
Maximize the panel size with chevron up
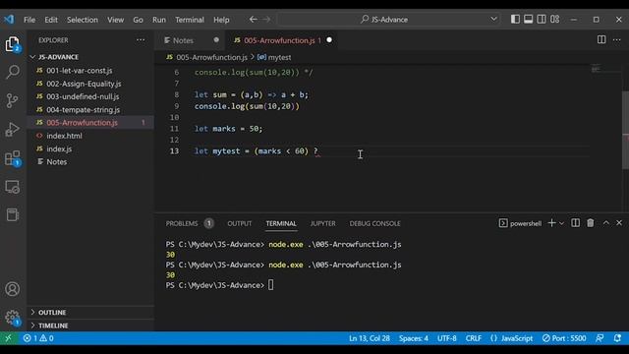pyautogui.click(x=606, y=223)
